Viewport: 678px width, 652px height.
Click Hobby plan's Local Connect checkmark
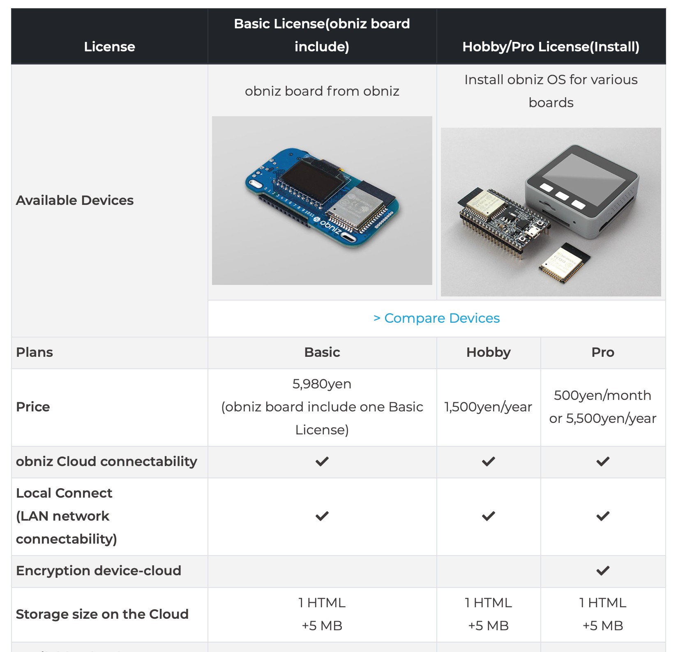(x=488, y=516)
